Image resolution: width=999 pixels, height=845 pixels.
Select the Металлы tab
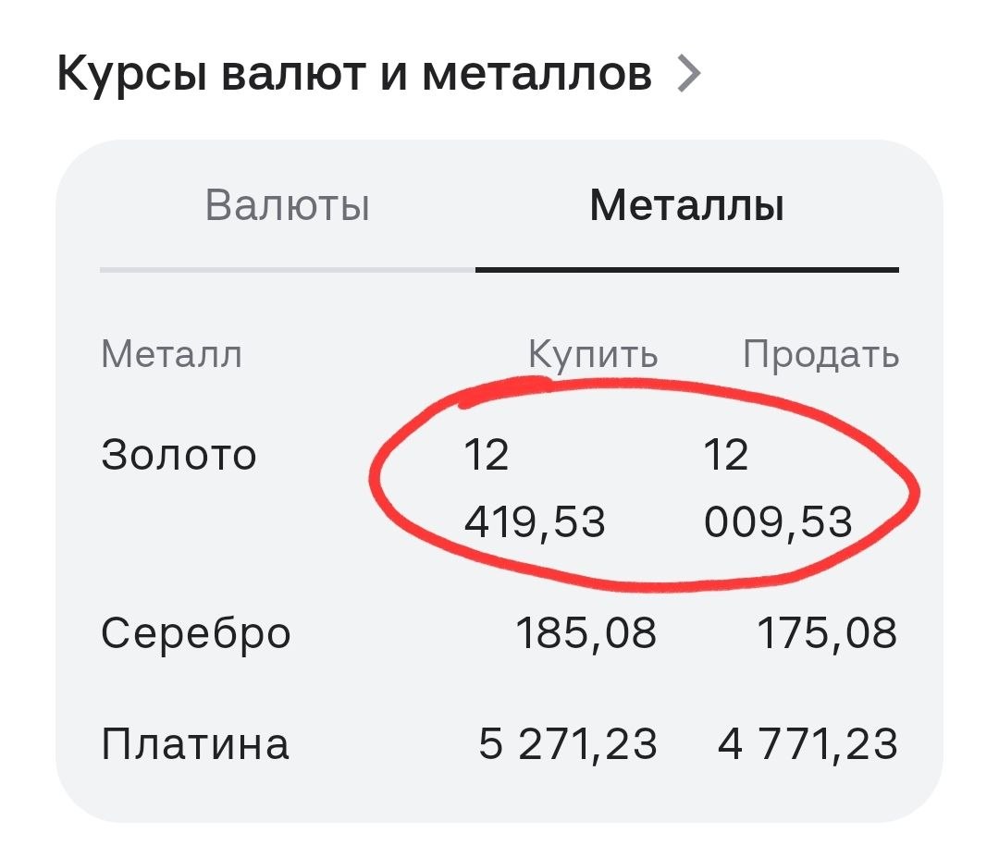click(686, 205)
